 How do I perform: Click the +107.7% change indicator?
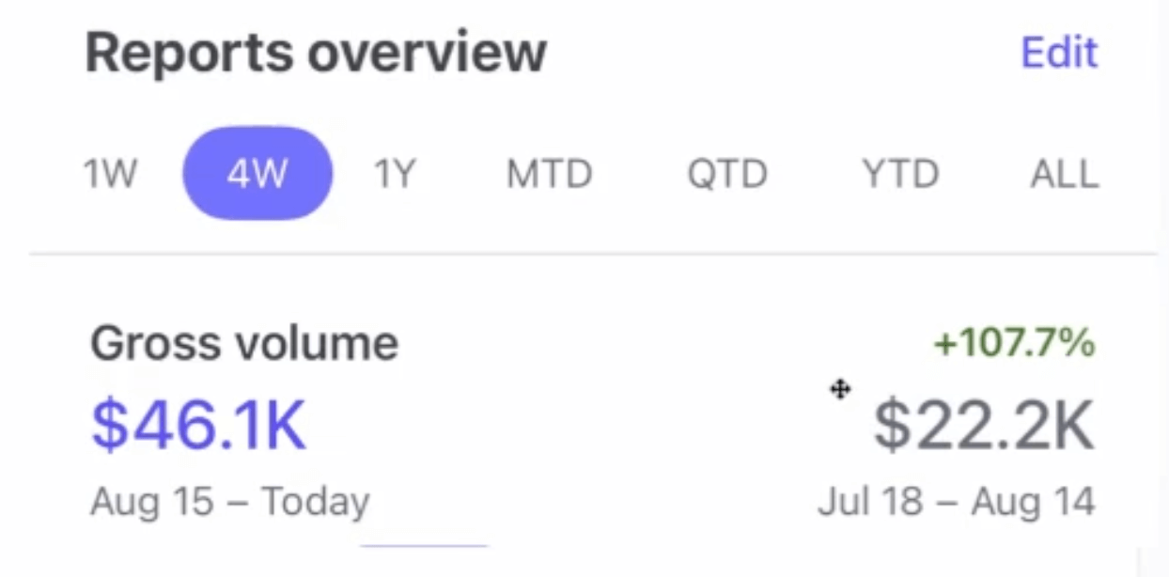pyautogui.click(x=1014, y=344)
